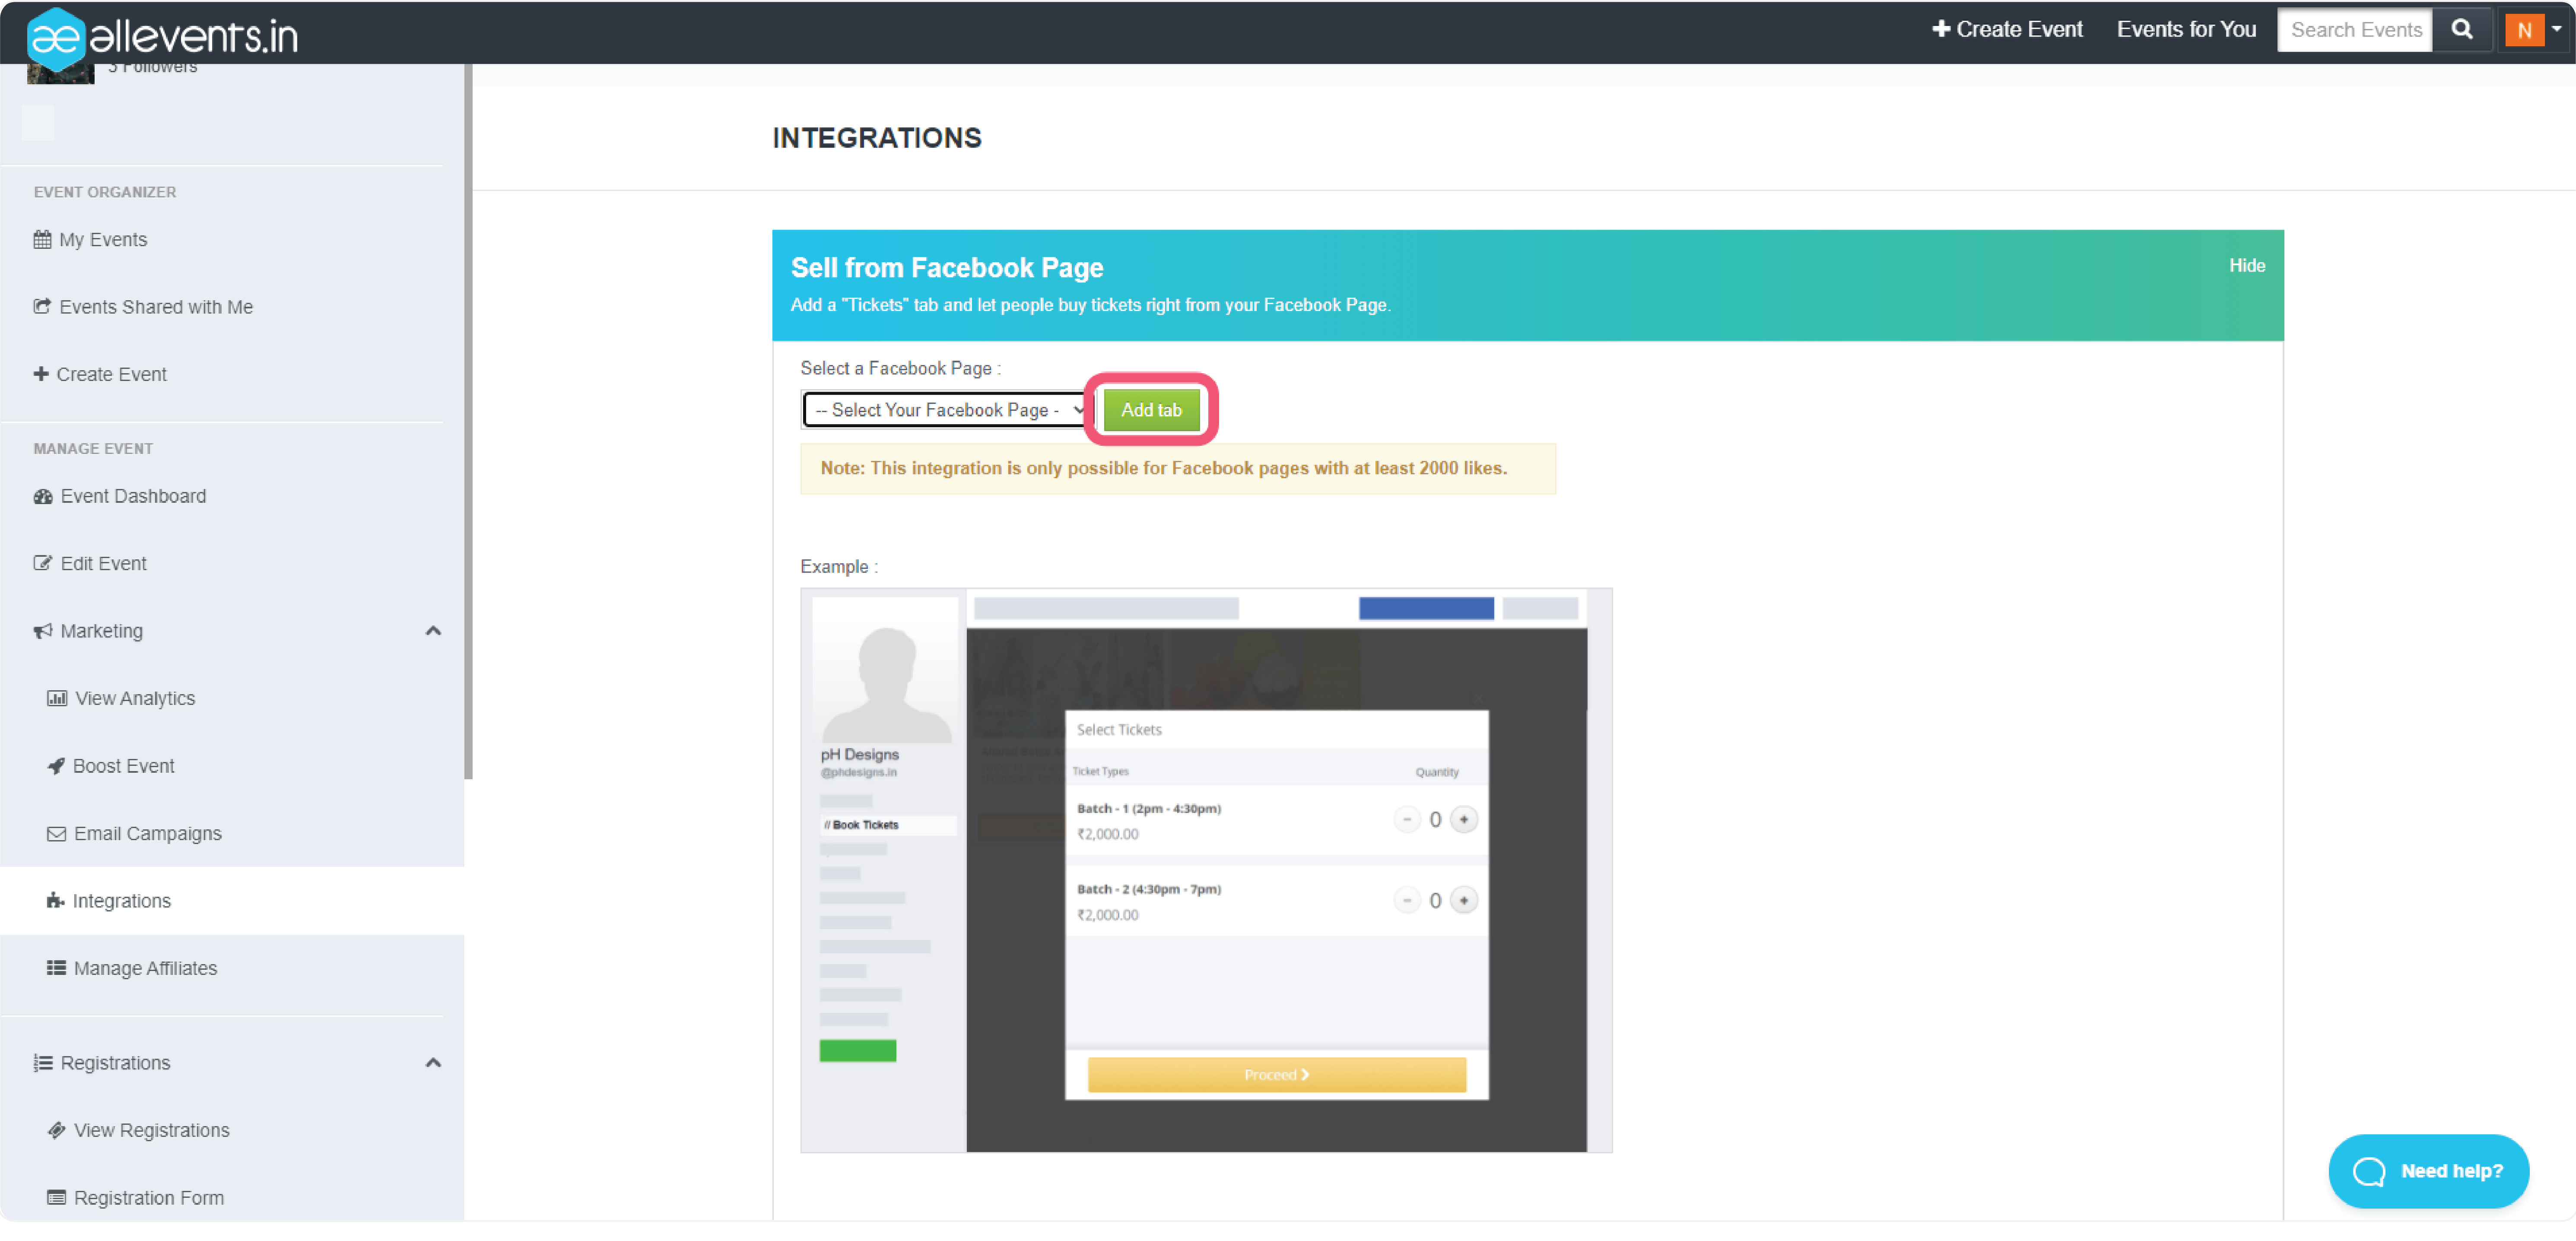Click the search magnifier icon
The width and height of the screenshot is (2576, 1241).
pyautogui.click(x=2461, y=30)
